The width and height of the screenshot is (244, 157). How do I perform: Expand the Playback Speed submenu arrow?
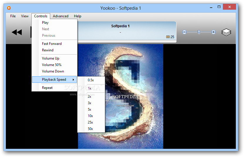pos(73,80)
